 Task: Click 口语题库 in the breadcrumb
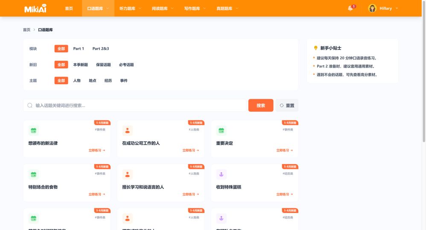click(x=45, y=30)
